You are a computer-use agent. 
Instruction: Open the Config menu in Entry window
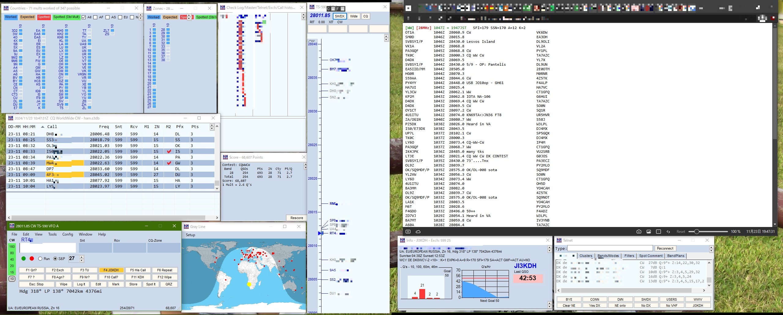68,234
